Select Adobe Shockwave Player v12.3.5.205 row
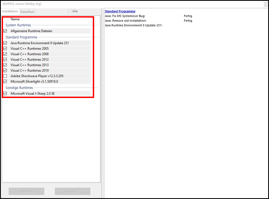Image resolution: width=269 pixels, height=199 pixels. [50, 76]
